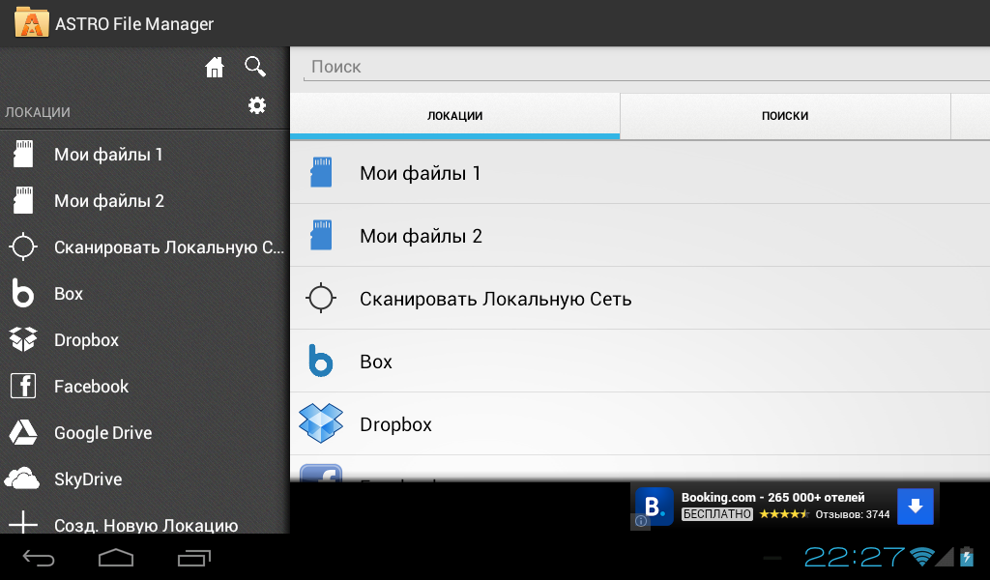Viewport: 990px width, 580px height.
Task: Tap crosshair icon for sidebar network scan
Action: click(23, 246)
